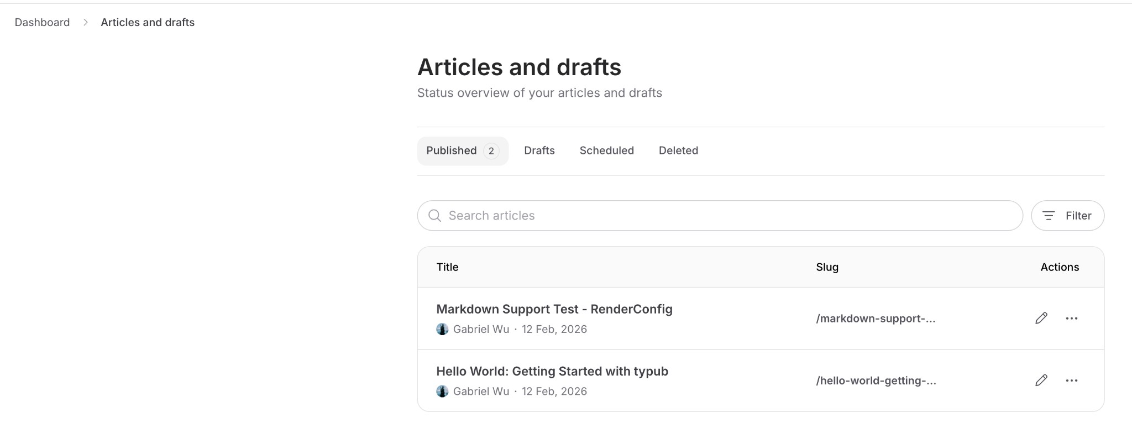Click the Published count badge showing 2
Screen dimensions: 1132x448
tap(491, 151)
